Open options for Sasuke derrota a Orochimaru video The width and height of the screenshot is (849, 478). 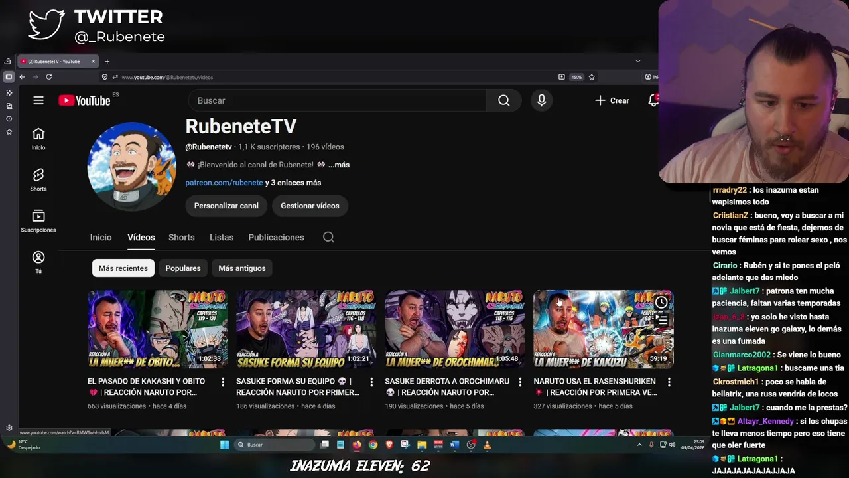tap(520, 382)
